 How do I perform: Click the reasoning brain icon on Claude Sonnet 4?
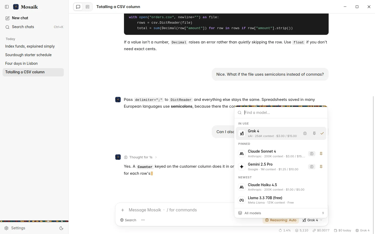coord(312,154)
